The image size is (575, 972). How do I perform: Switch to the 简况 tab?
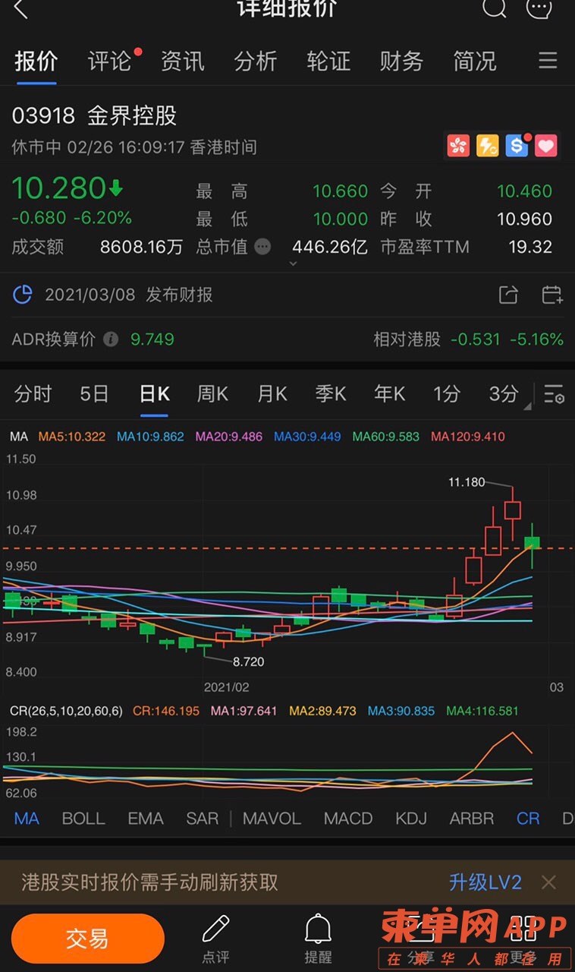pyautogui.click(x=475, y=61)
